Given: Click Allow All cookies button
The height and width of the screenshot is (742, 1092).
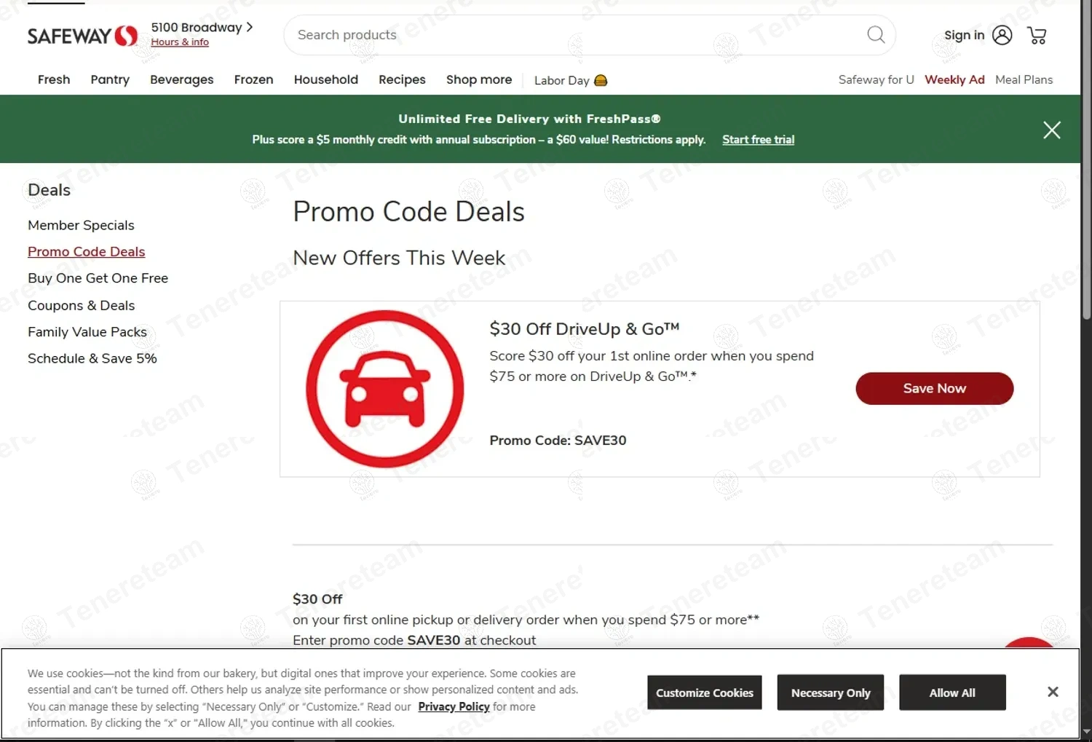Looking at the screenshot, I should point(952,692).
